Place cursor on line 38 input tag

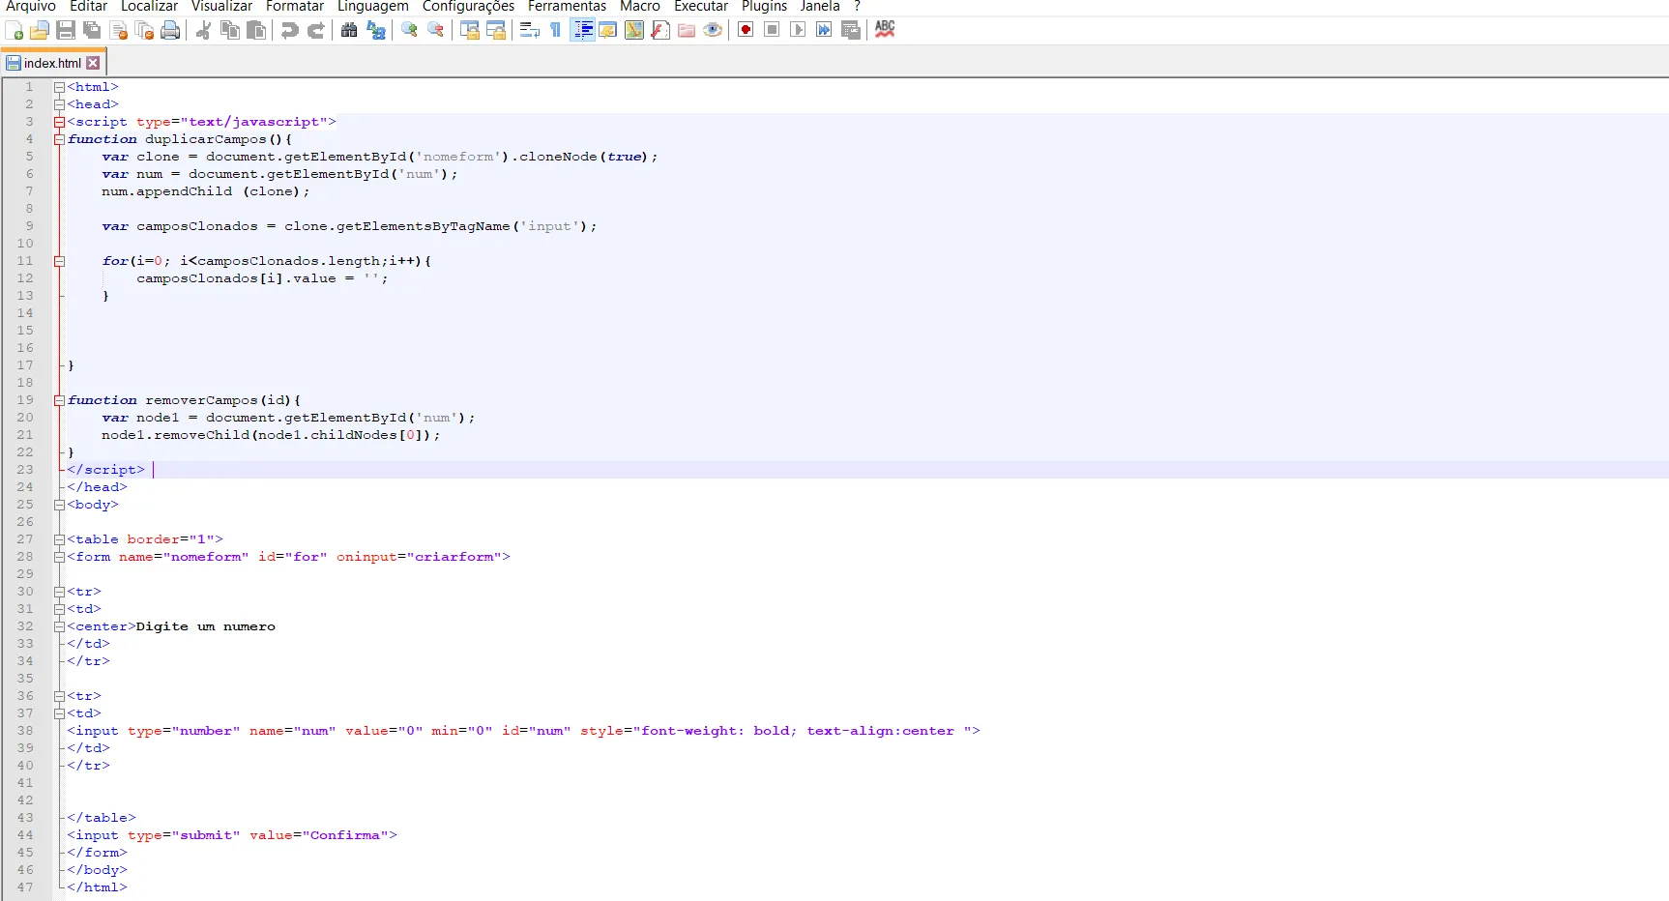coord(97,731)
